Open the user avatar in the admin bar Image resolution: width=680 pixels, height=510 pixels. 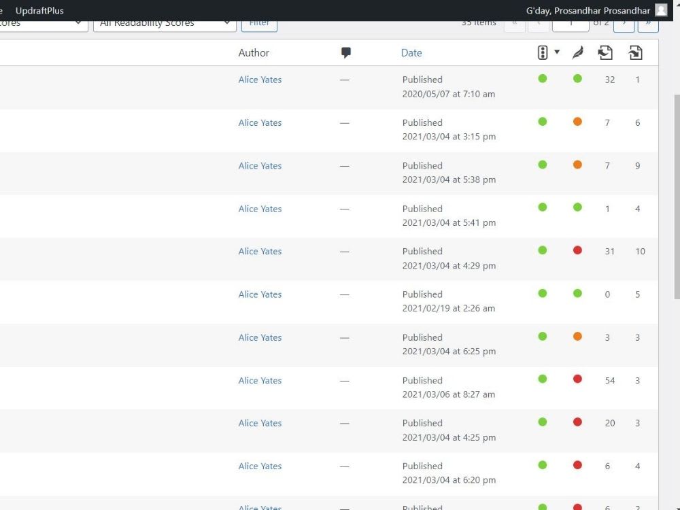click(661, 10)
